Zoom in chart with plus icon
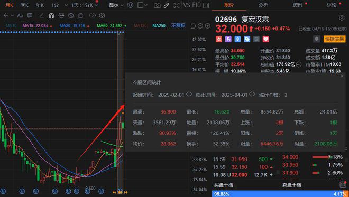The height and width of the screenshot is (197, 349). [207, 26]
